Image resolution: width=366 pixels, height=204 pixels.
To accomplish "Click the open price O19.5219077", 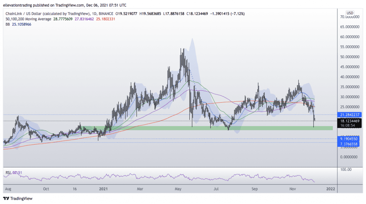I will (126, 14).
